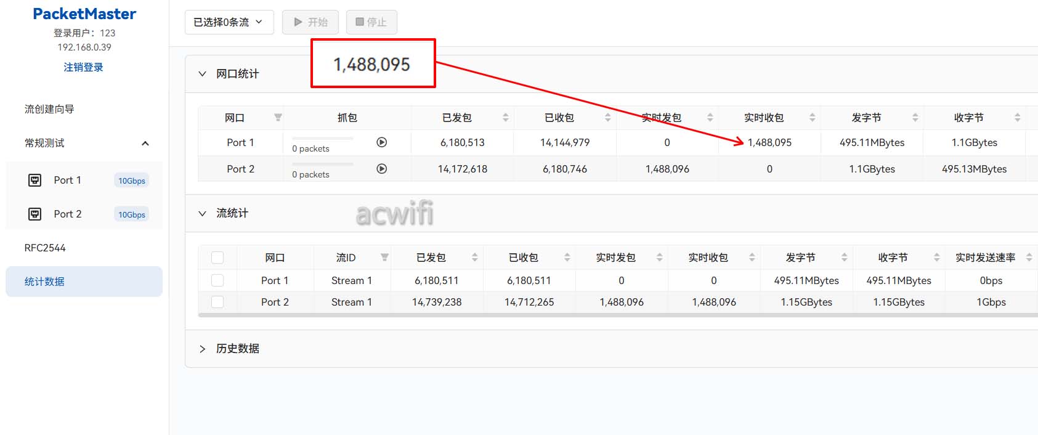
Task: Click the 0bps send rate cell
Action: coord(991,280)
